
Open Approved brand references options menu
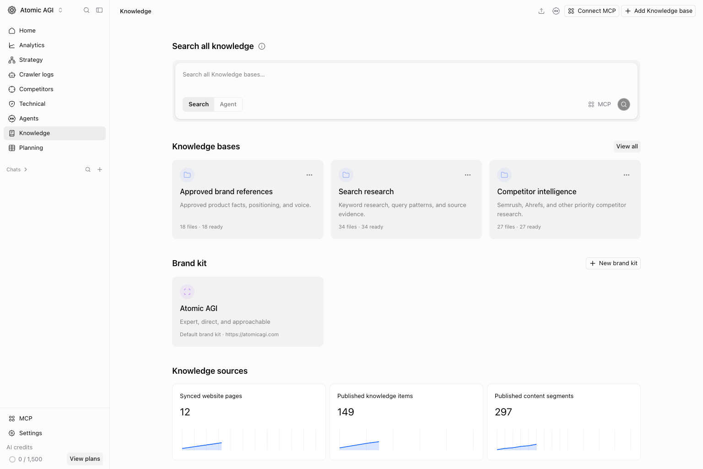309,175
